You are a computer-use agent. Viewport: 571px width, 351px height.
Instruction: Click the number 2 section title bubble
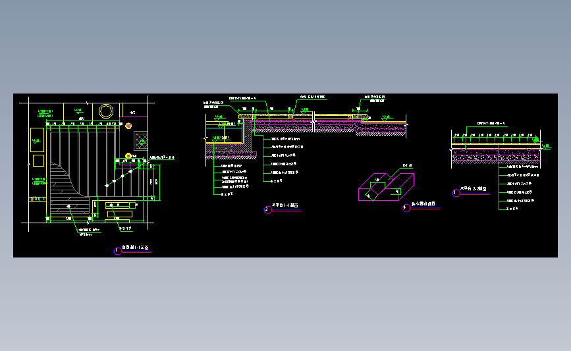point(267,209)
